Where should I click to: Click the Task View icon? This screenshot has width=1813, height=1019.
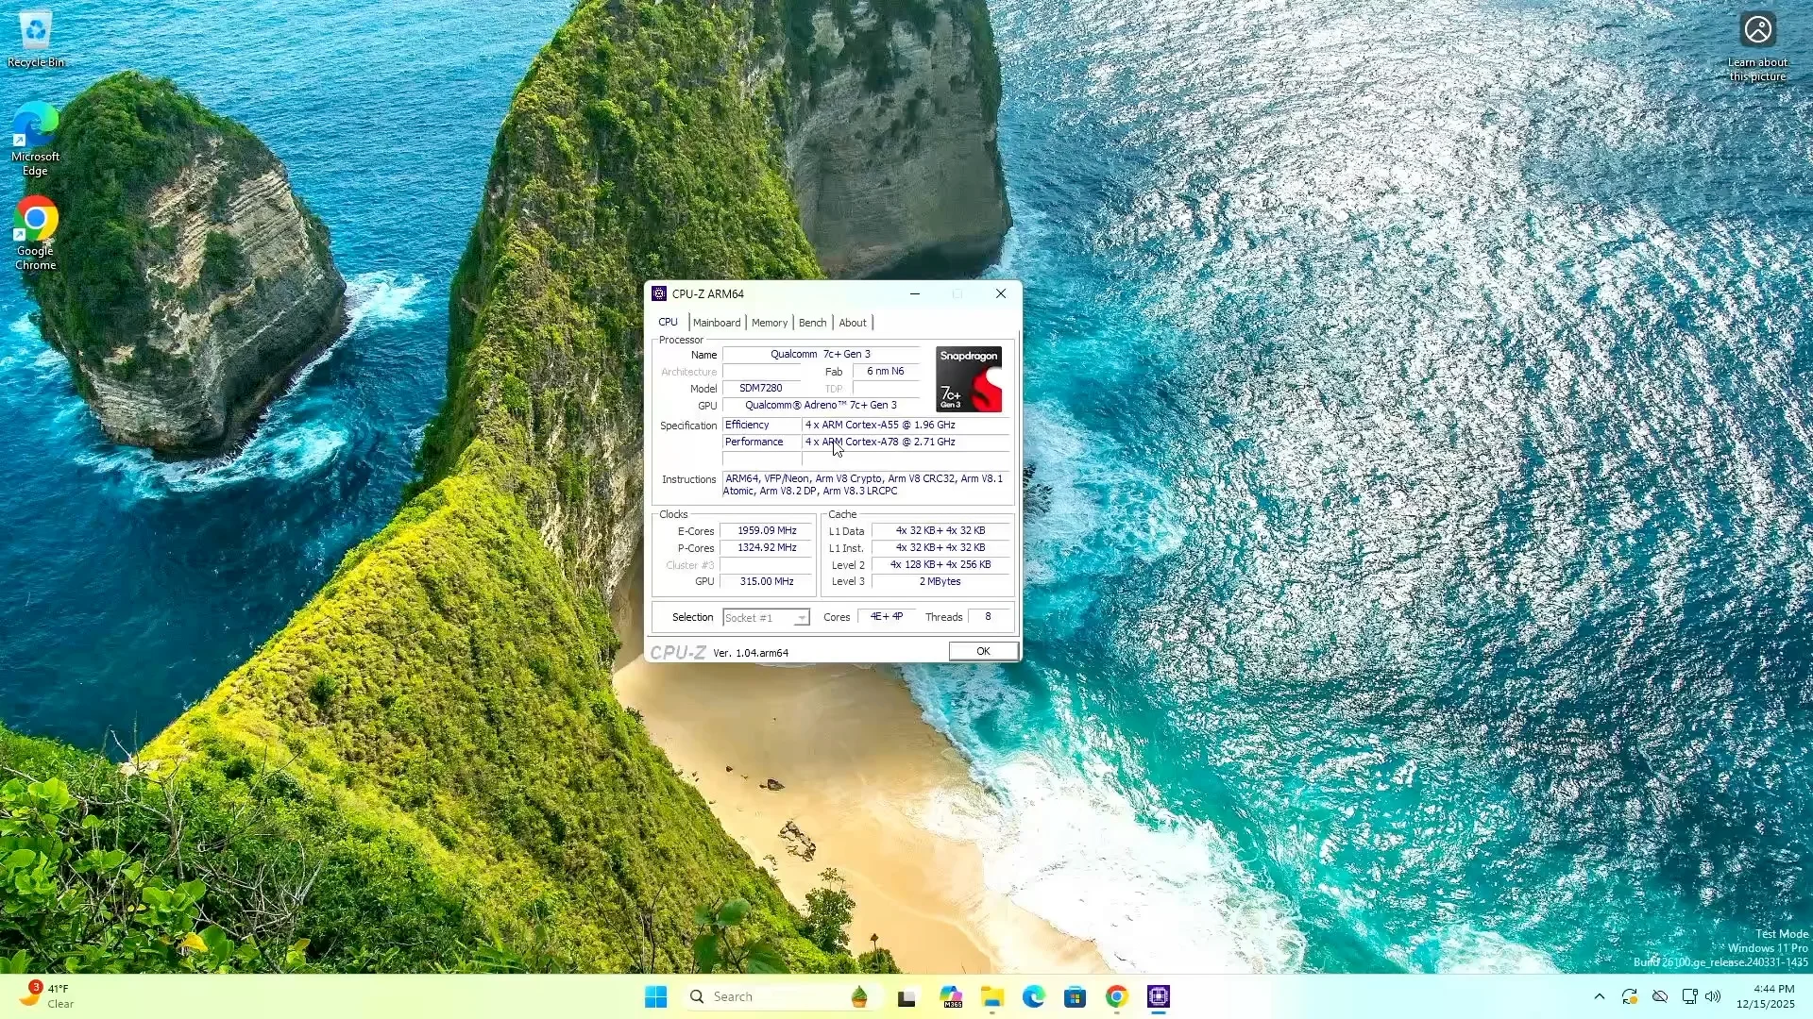(907, 996)
